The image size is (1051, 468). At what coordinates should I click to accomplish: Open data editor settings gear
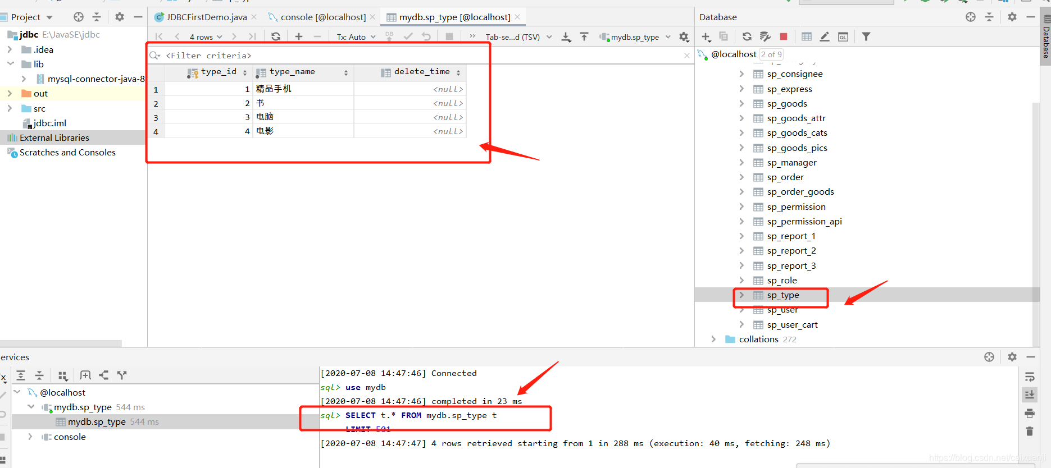pyautogui.click(x=684, y=36)
